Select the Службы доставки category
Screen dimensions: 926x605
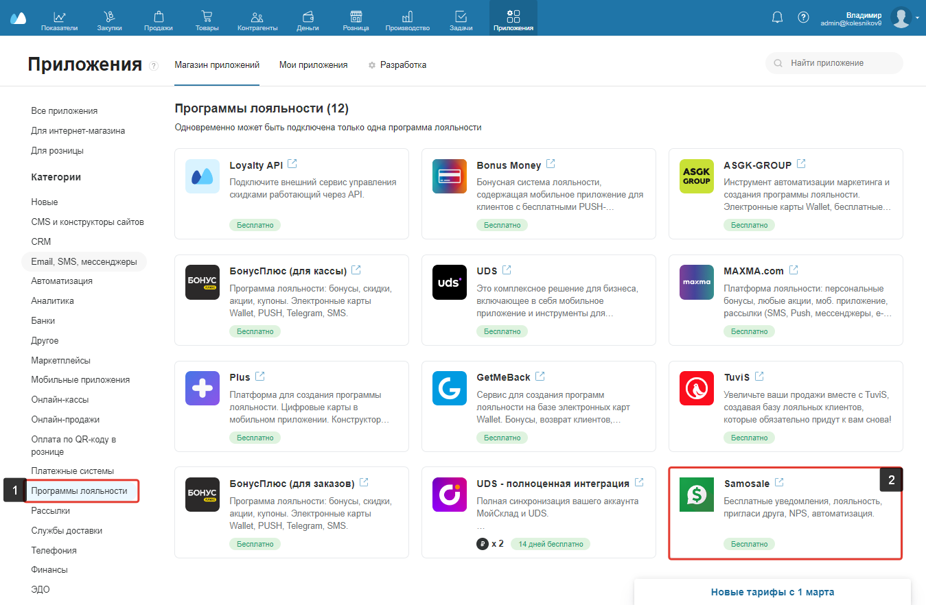click(67, 530)
